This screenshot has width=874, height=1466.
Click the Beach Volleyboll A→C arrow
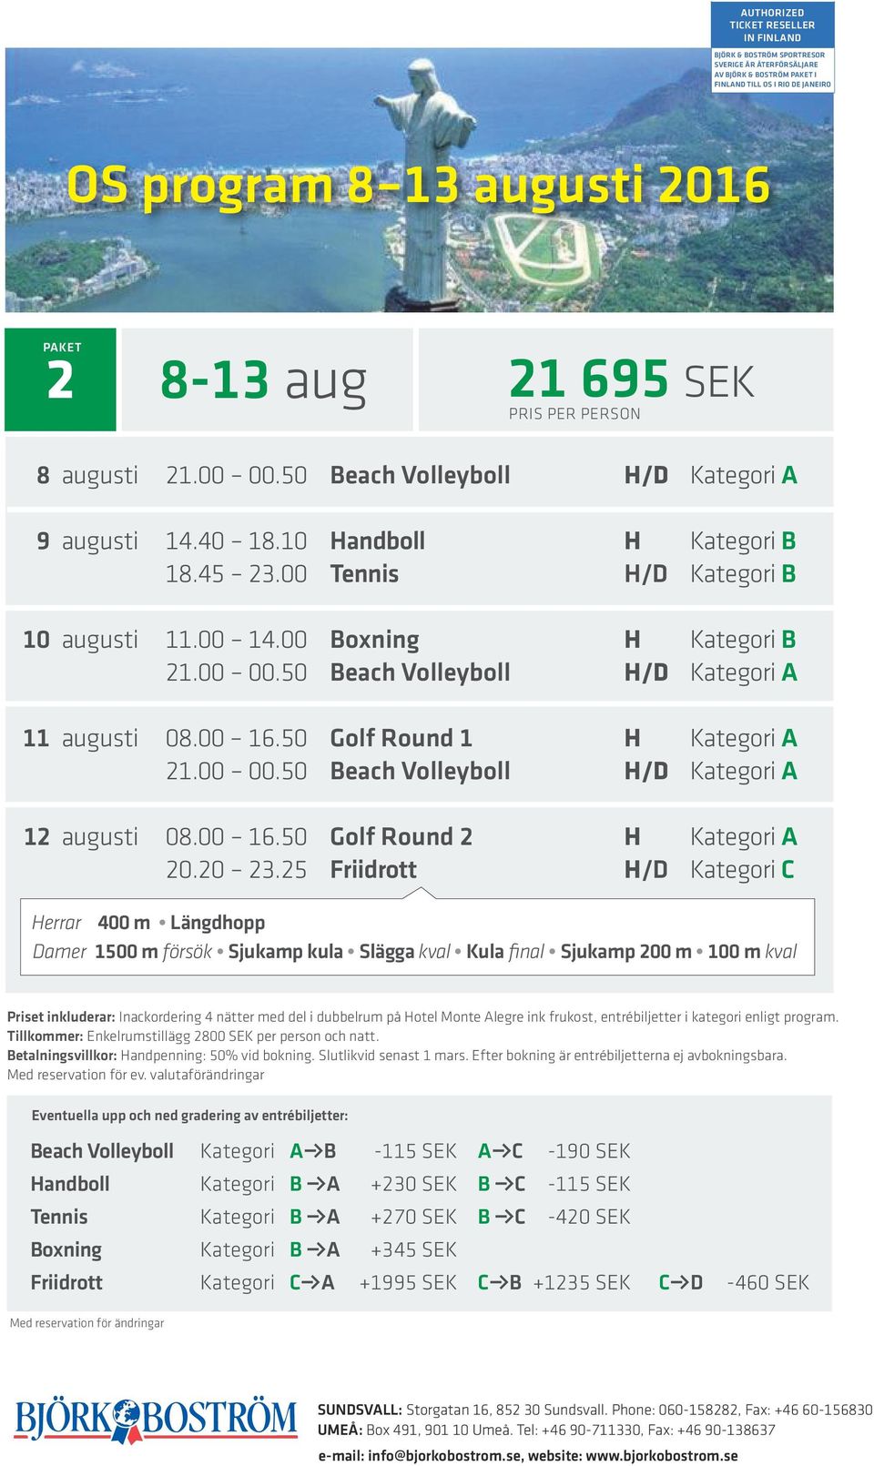(x=501, y=1151)
